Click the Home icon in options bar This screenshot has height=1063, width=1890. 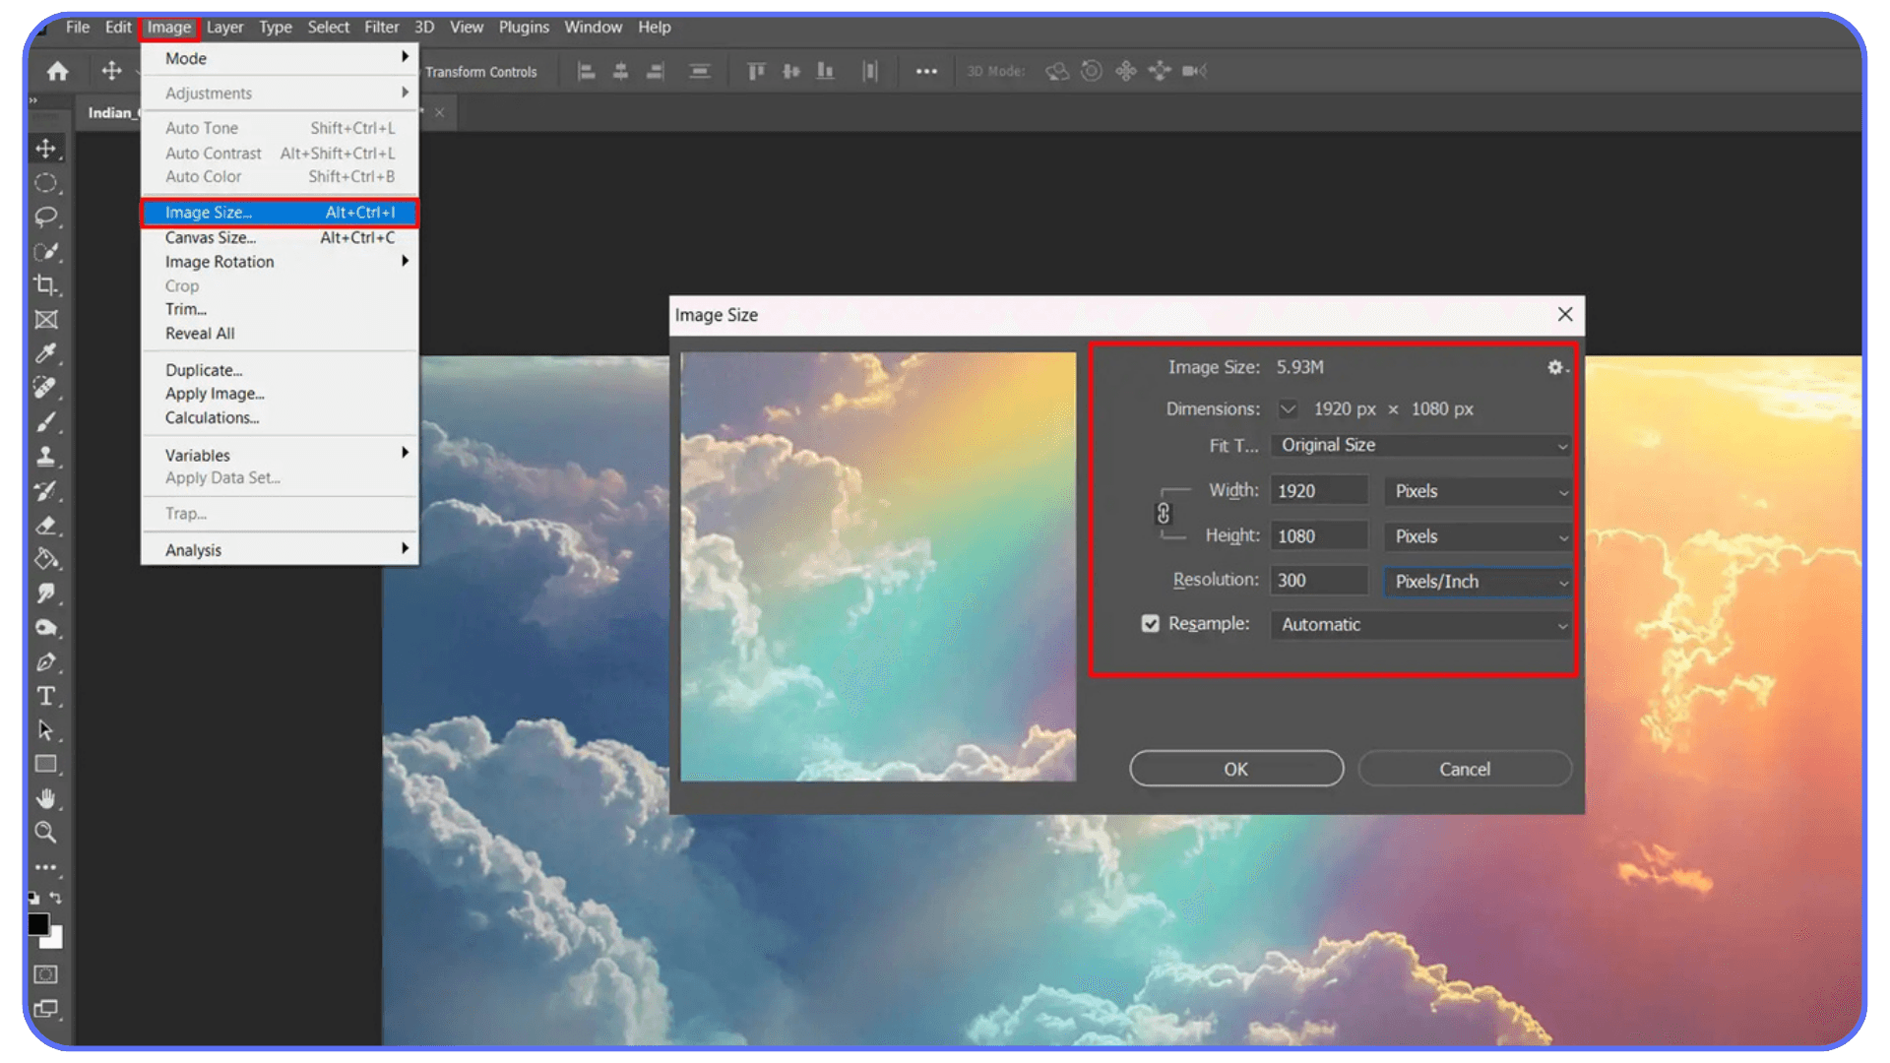(57, 71)
